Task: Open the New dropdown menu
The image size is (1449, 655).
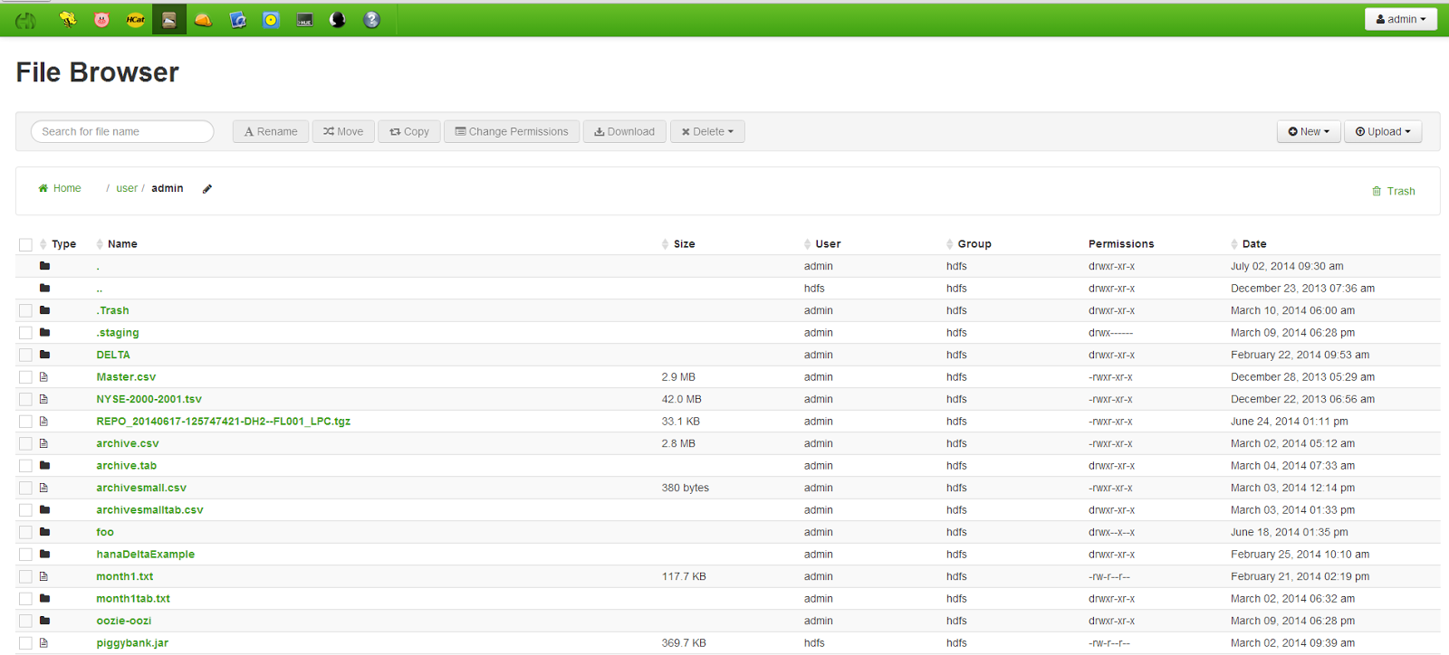Action: tap(1309, 131)
